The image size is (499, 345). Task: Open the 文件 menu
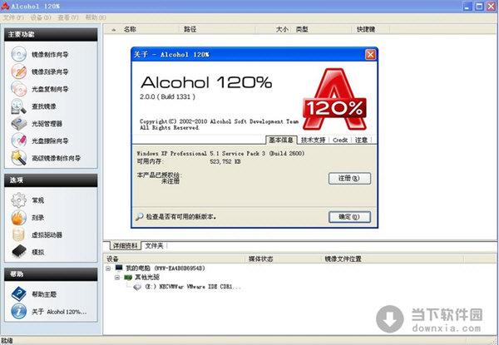click(x=13, y=17)
